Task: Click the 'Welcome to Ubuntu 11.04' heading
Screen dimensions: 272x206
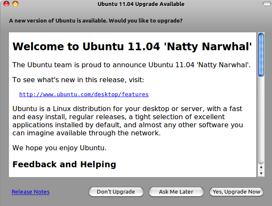Action: pos(132,46)
